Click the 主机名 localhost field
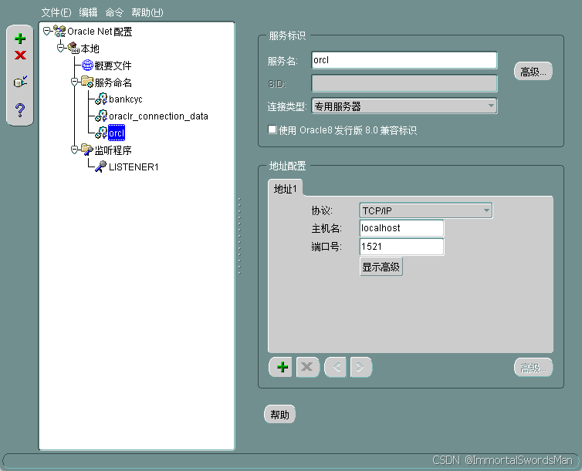The height and width of the screenshot is (471, 582). tap(401, 228)
